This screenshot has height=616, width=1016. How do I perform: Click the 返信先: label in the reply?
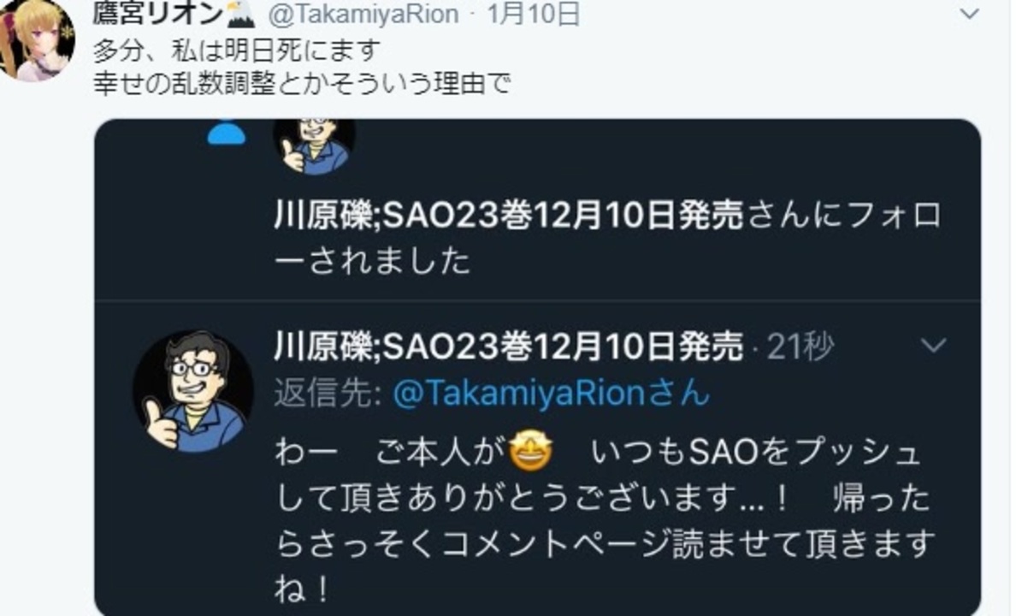[328, 393]
